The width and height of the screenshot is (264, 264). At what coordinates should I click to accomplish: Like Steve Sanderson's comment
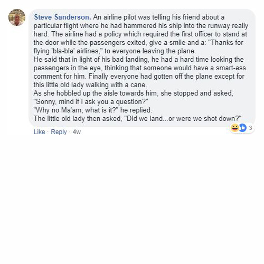coord(39,132)
